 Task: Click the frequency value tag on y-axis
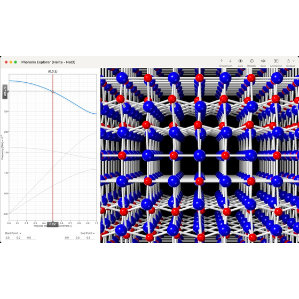click(5, 92)
